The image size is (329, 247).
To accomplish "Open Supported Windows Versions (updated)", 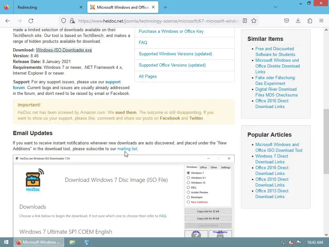I will 175,54.
